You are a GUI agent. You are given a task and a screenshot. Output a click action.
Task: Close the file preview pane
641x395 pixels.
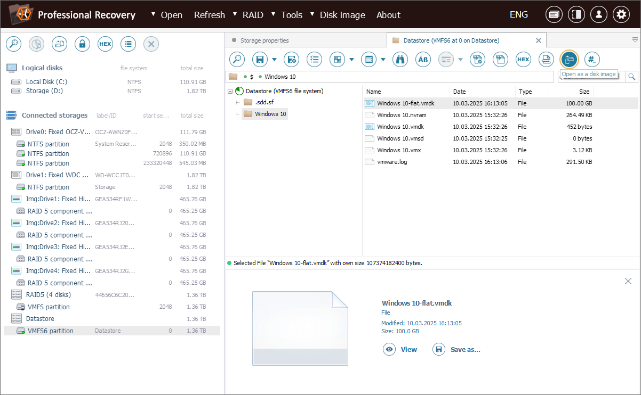point(628,281)
